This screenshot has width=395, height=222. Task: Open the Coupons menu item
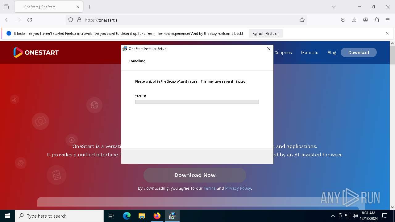pyautogui.click(x=283, y=52)
